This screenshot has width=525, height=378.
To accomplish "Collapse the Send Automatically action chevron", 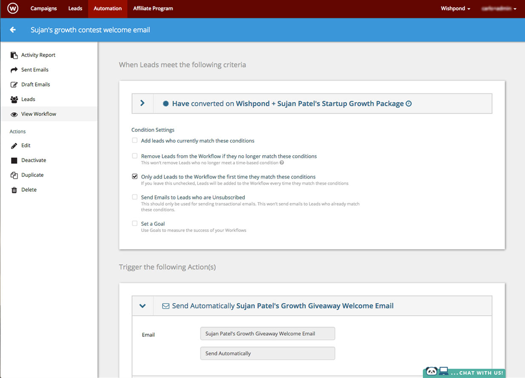I will click(x=143, y=306).
